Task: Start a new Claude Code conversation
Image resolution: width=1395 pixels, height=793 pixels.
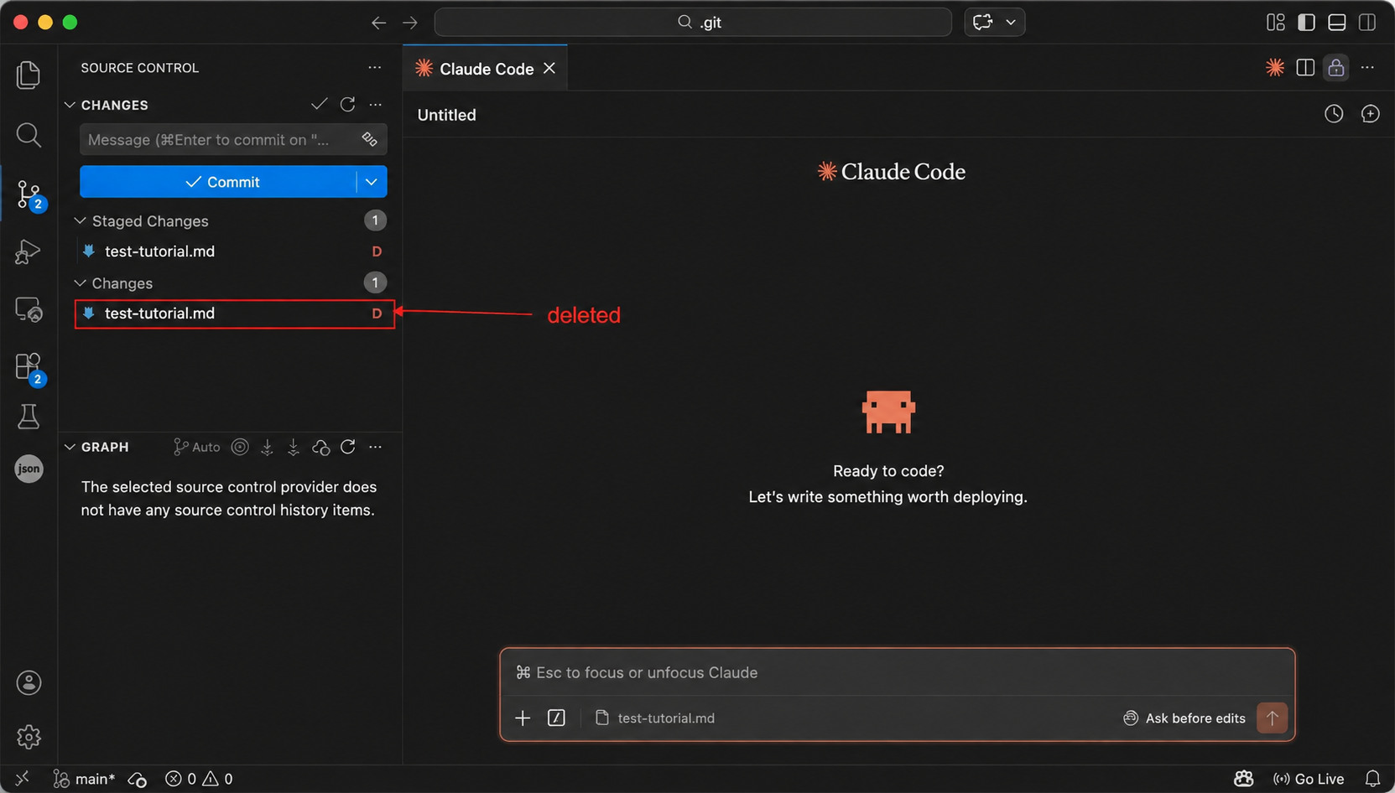Action: (x=1371, y=114)
